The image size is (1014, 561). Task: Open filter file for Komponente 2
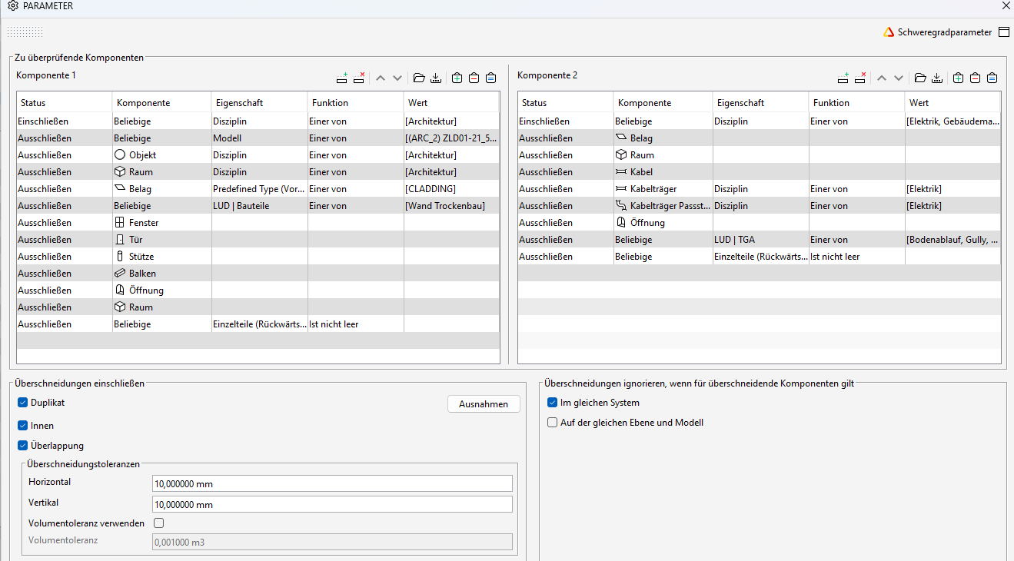pos(920,78)
